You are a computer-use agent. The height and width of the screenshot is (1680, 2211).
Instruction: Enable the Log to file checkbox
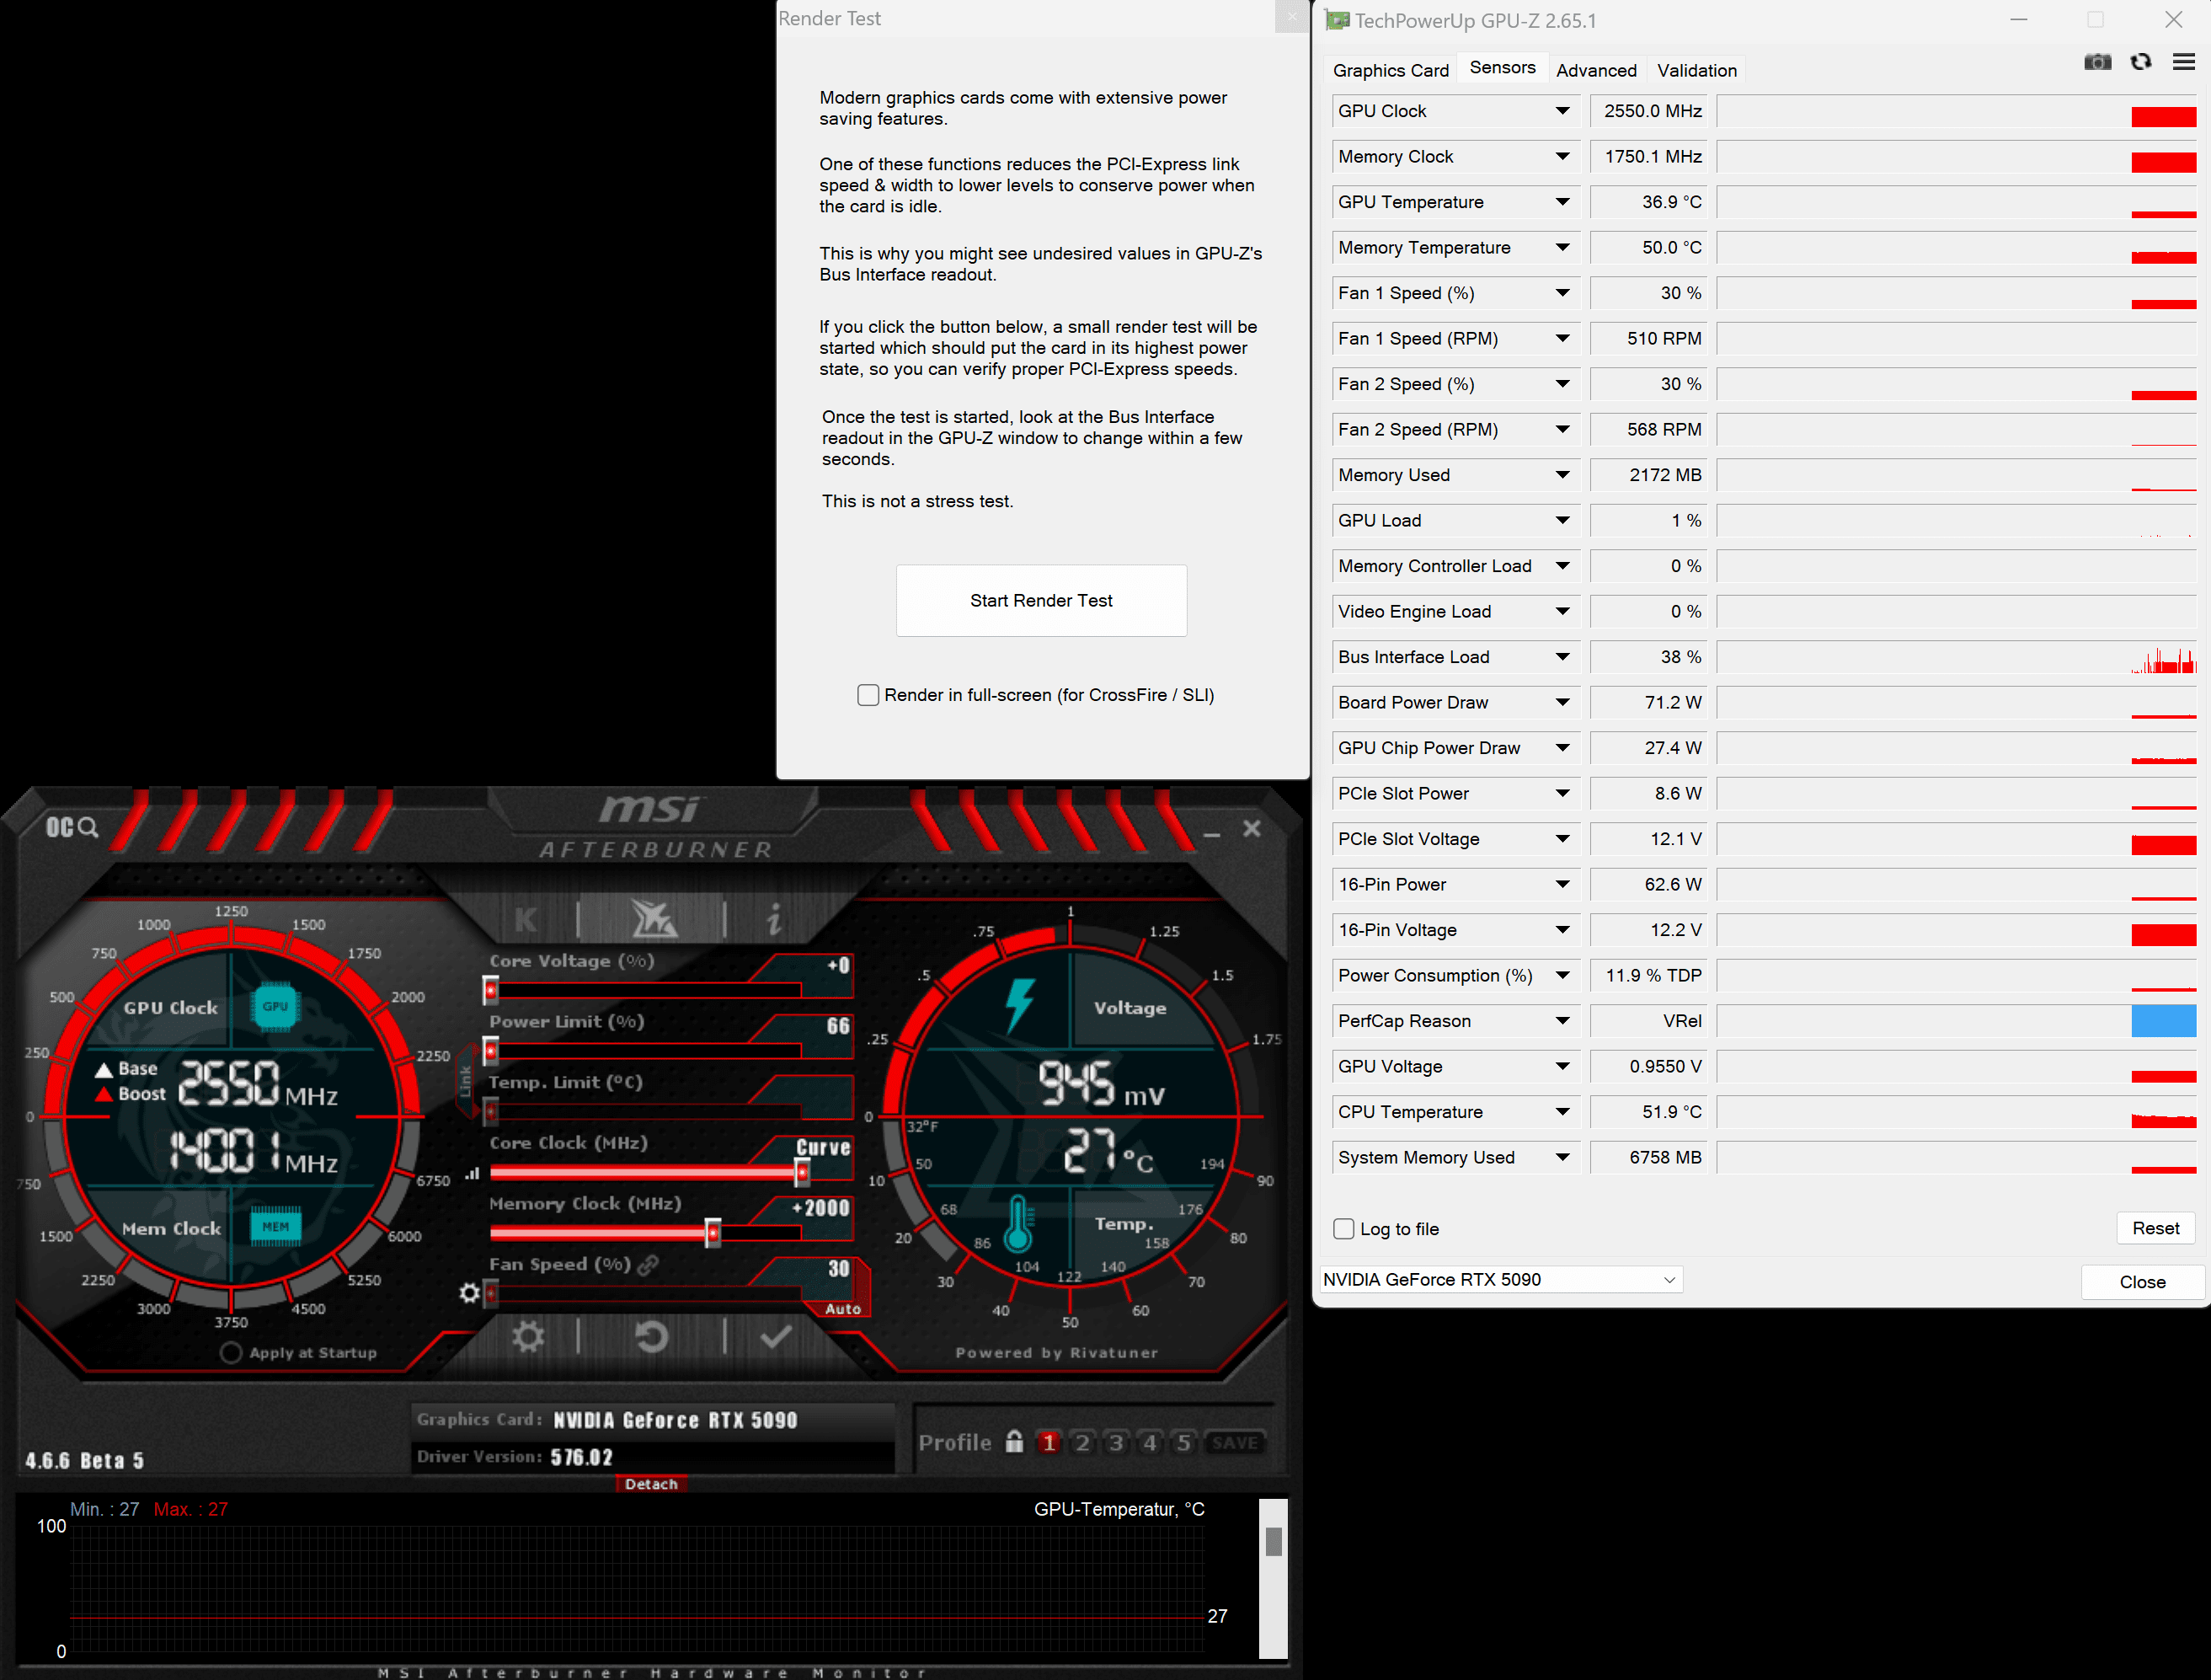click(1344, 1229)
